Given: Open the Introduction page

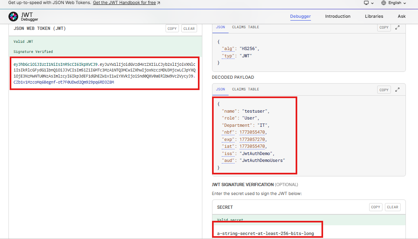Looking at the screenshot, I should tap(338, 16).
